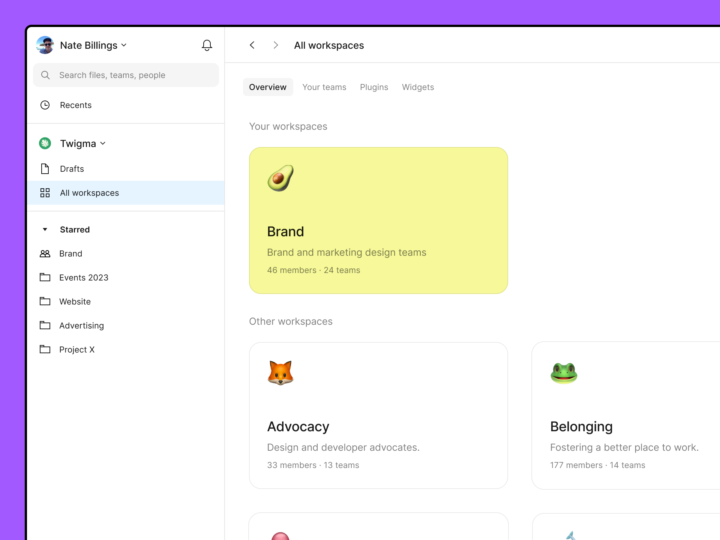Open the Widgets tab
This screenshot has height=540, width=720.
pyautogui.click(x=418, y=87)
